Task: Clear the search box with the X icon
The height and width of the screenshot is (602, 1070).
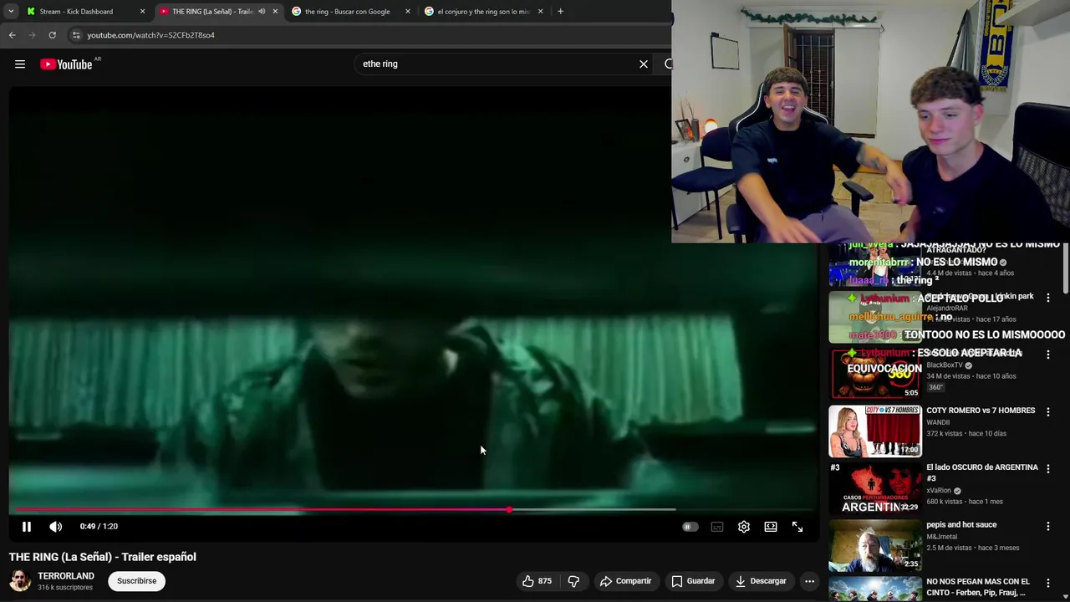Action: pos(644,64)
